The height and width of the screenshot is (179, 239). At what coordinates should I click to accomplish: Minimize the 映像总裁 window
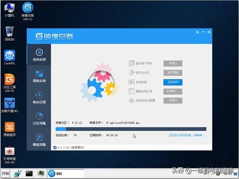(x=203, y=32)
